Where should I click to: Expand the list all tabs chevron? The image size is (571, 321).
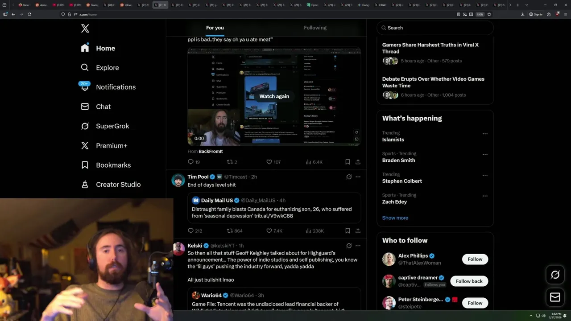[526, 5]
